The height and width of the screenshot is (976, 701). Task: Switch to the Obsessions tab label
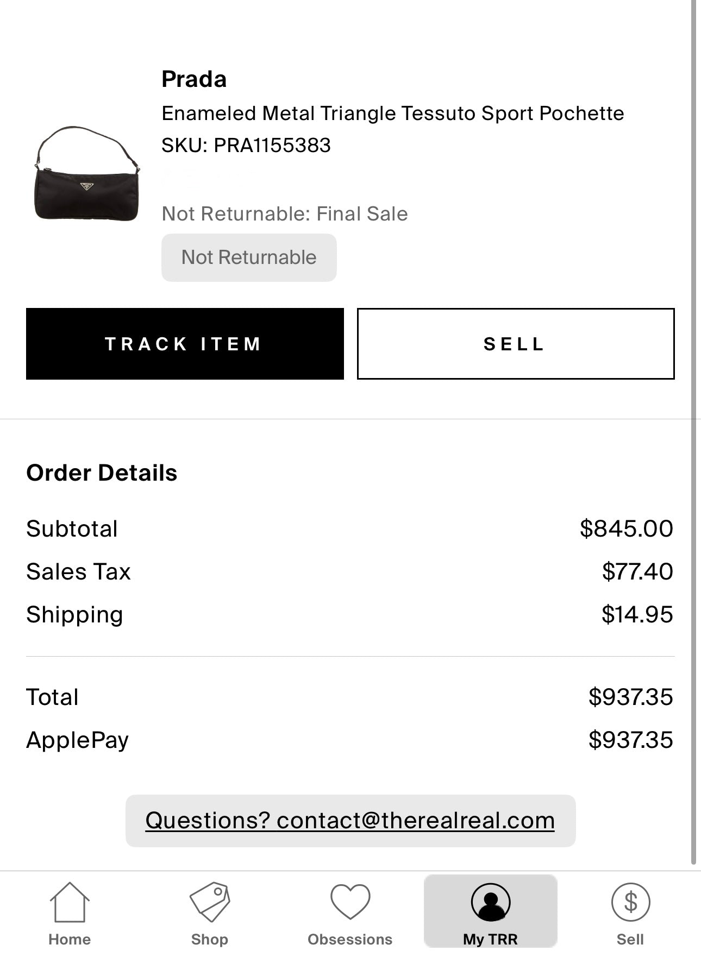coord(350,940)
